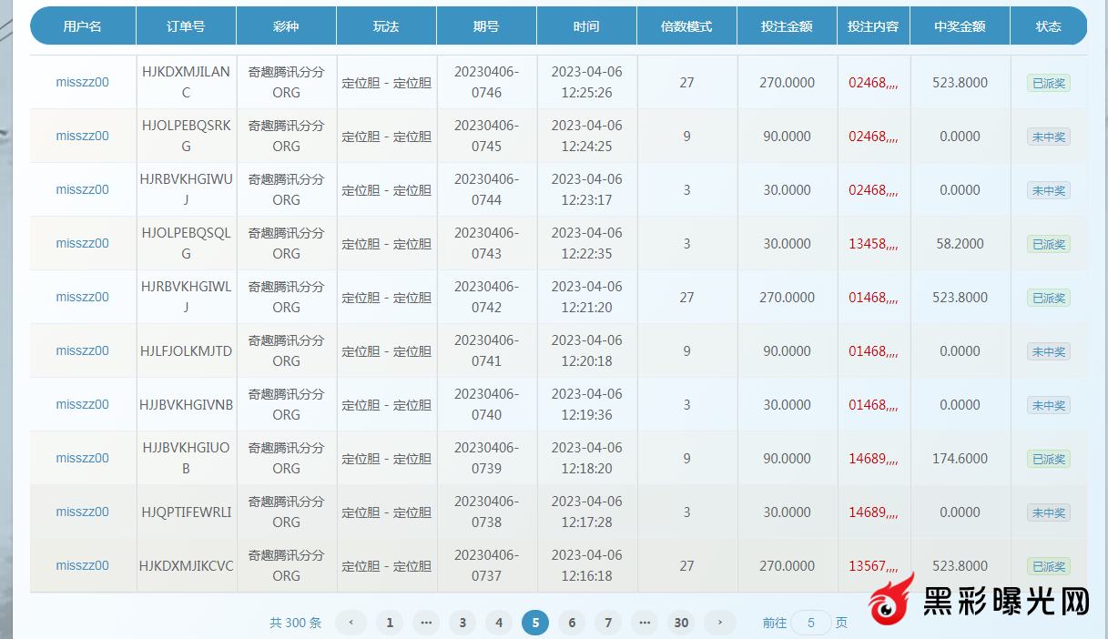Click the 投注金额 column header
Screen dimensions: 1108x639
tap(787, 26)
